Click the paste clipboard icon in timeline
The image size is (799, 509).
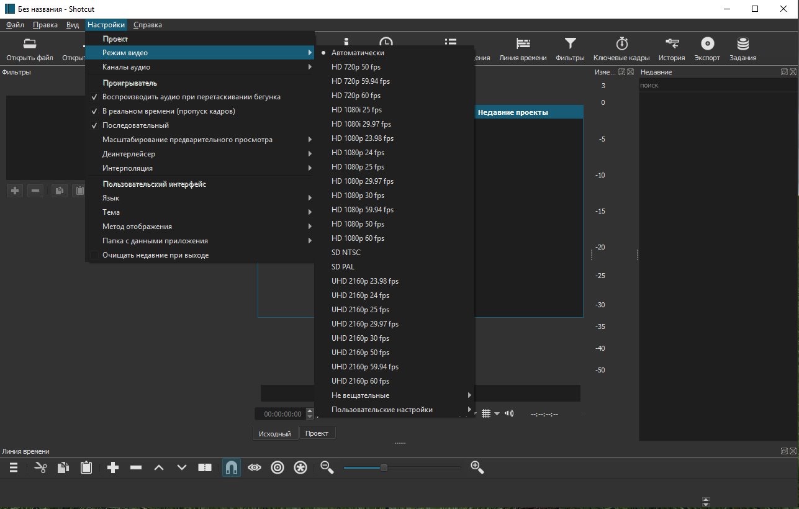click(86, 467)
